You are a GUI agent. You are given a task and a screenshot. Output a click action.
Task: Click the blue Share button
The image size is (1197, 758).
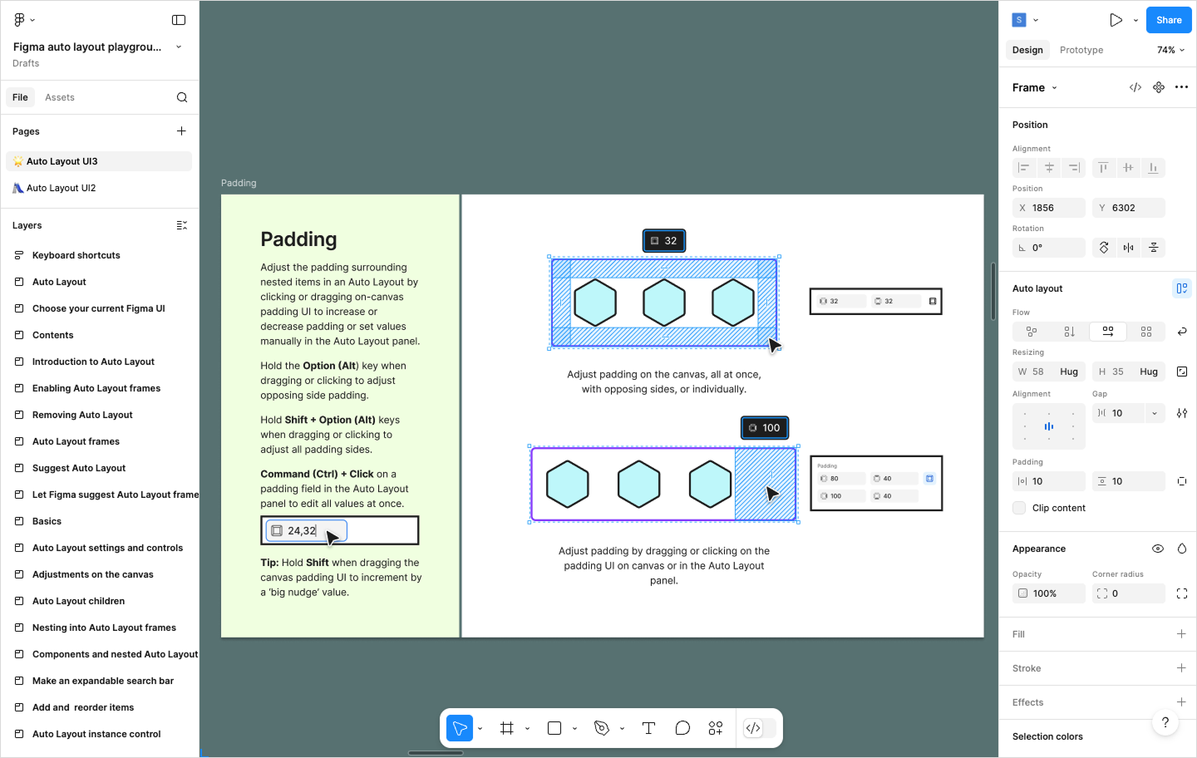[1168, 19]
